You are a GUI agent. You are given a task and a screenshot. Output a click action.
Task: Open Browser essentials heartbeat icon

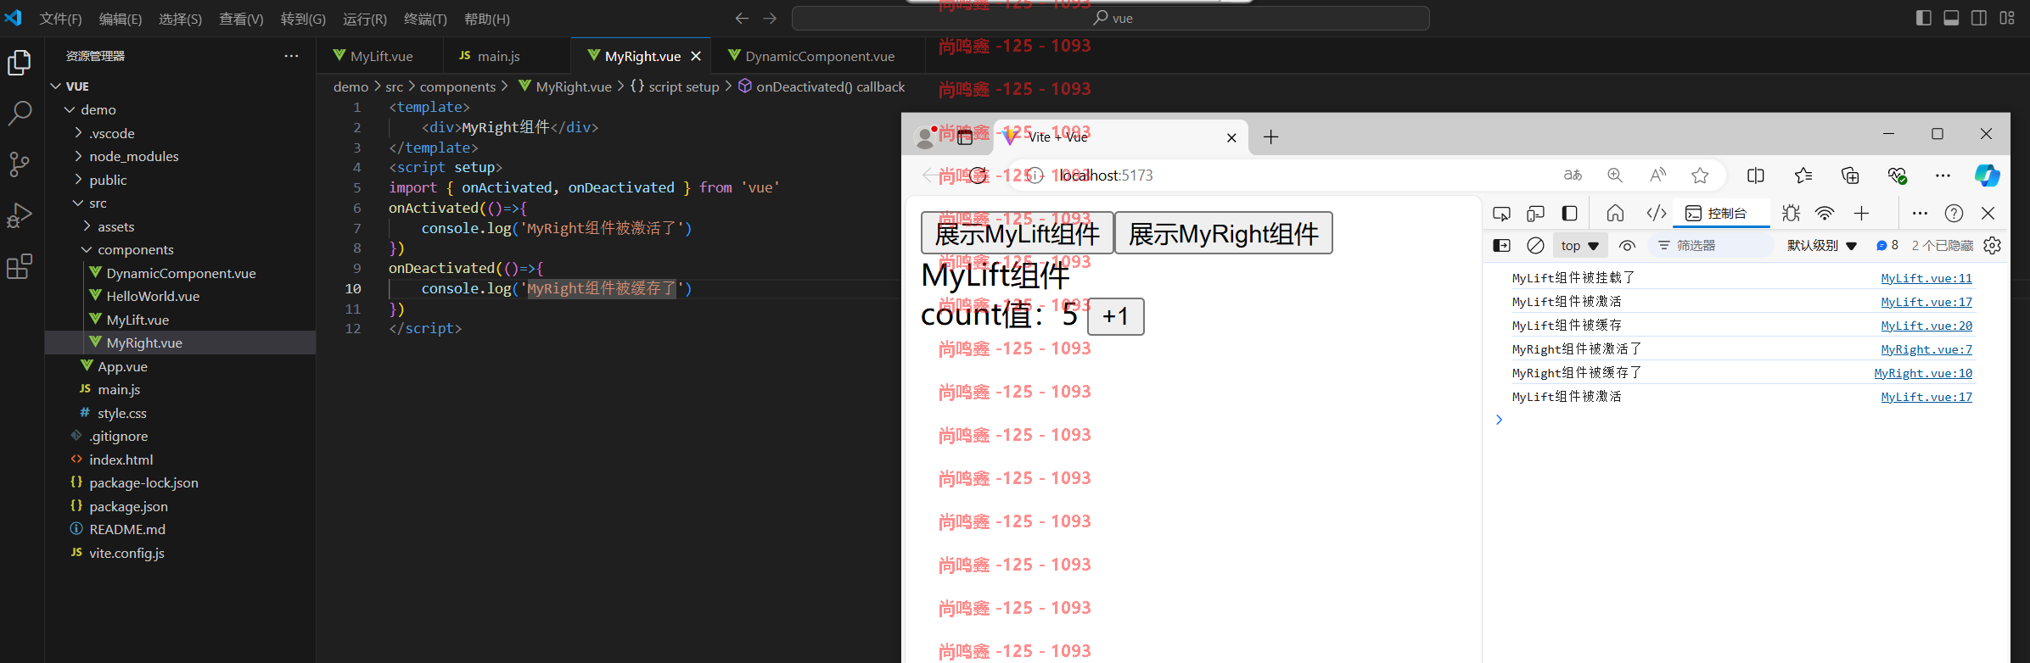tap(1897, 175)
